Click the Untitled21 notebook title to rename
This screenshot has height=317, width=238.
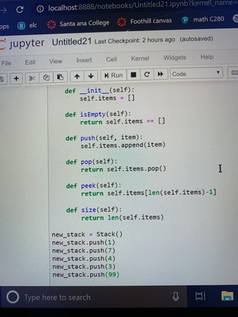72,42
